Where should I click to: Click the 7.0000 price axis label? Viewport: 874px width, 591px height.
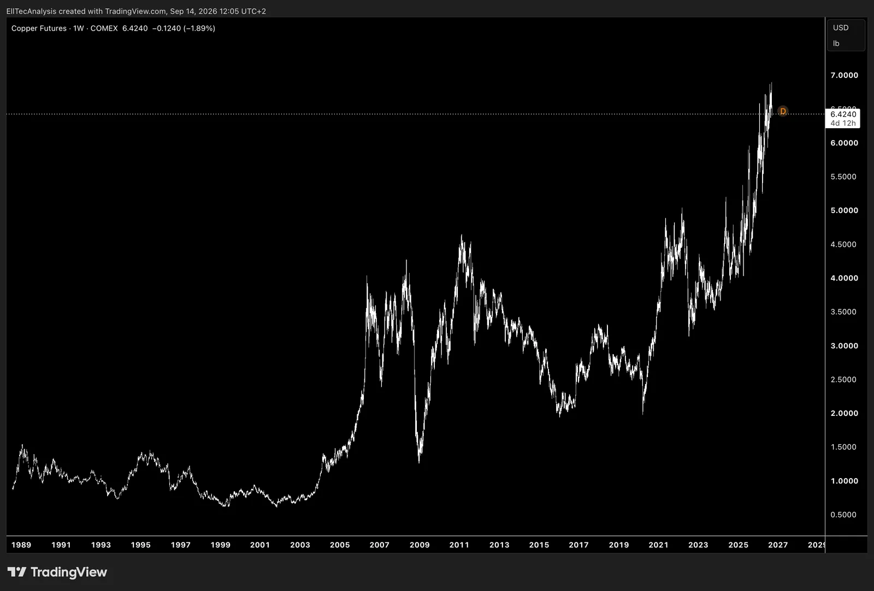(844, 75)
